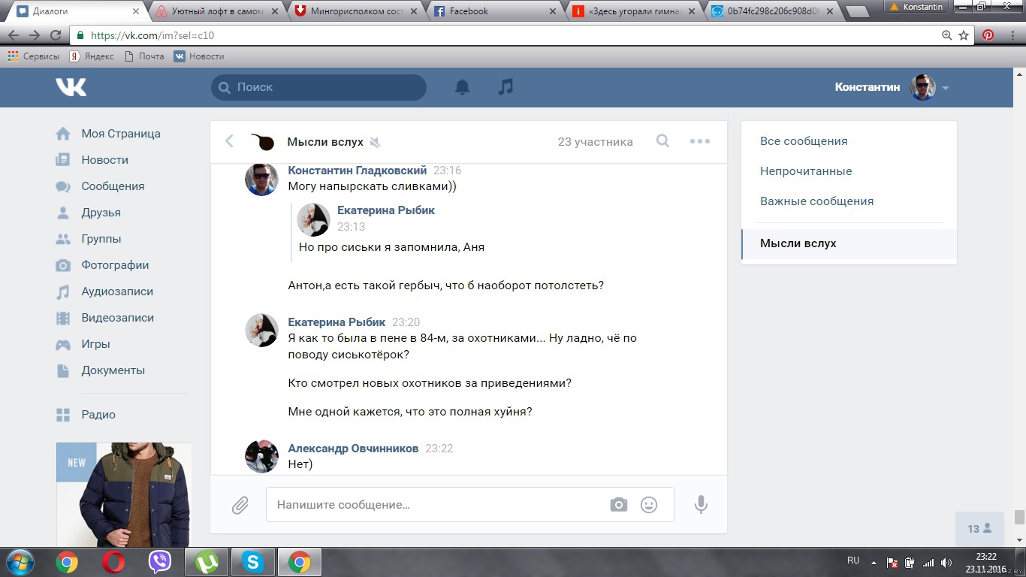Open Александр Овчинников's profile link
The height and width of the screenshot is (577, 1026).
(x=353, y=449)
